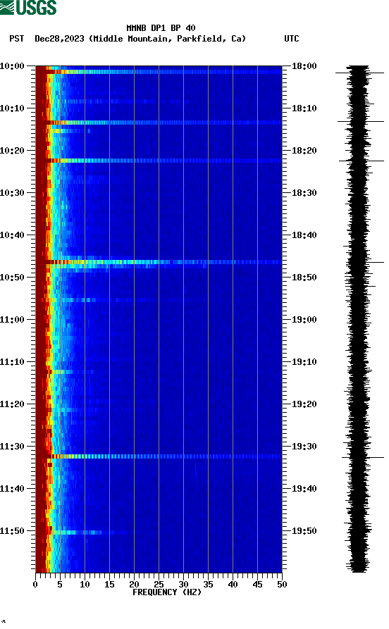Click the broadband event streak near 10:46

(159, 262)
